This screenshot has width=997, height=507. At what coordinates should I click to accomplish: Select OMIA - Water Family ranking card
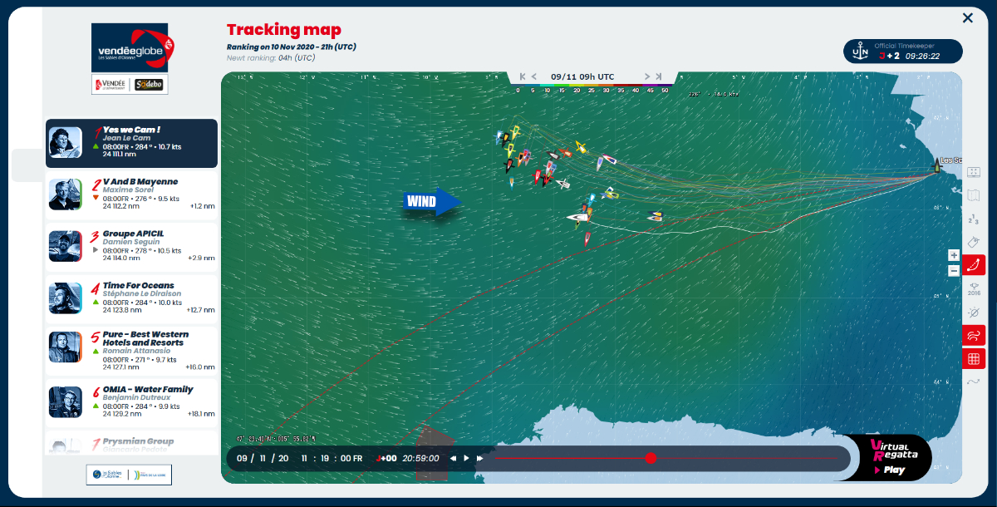tap(131, 403)
